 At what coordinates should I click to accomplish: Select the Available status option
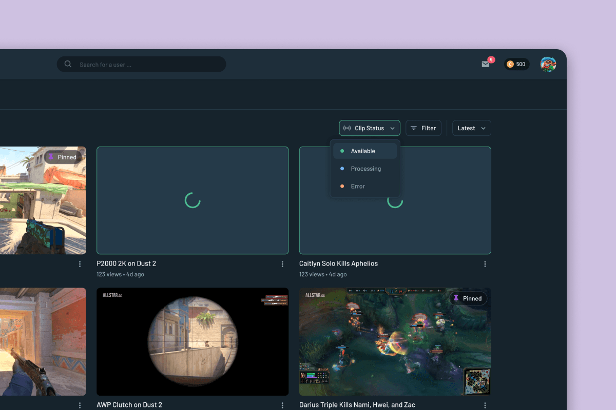[365, 151]
